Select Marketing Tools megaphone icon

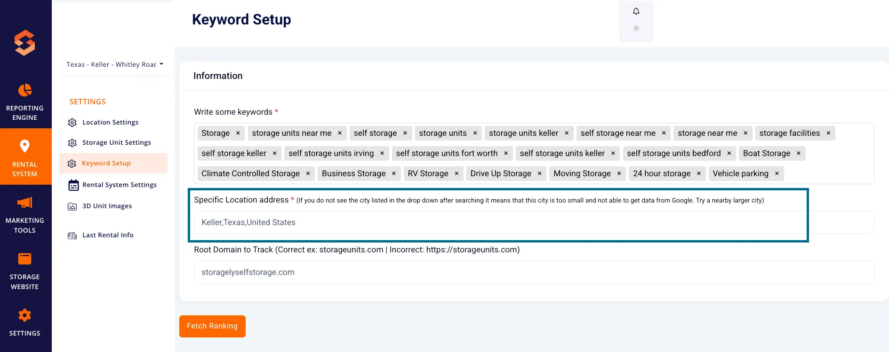25,203
